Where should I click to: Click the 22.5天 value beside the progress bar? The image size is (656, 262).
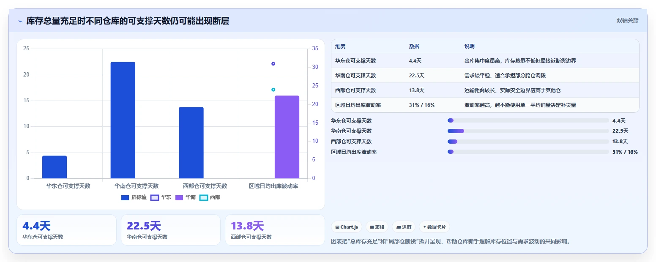click(620, 131)
